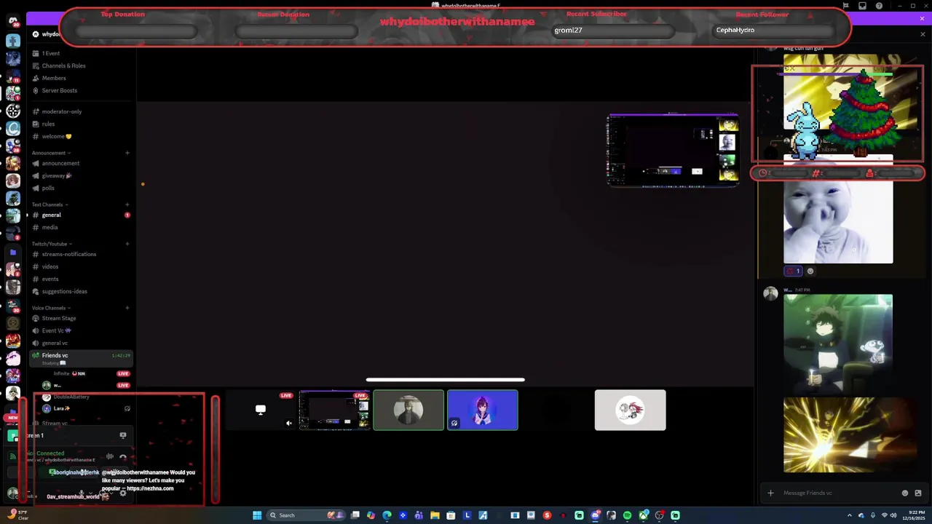This screenshot has height=524, width=932.
Task: Open the suggestions-ideas forum channel
Action: coord(64,291)
